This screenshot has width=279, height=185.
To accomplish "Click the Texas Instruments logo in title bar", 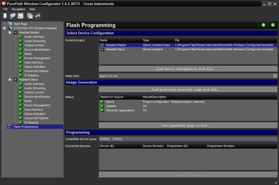I will tap(3, 3).
